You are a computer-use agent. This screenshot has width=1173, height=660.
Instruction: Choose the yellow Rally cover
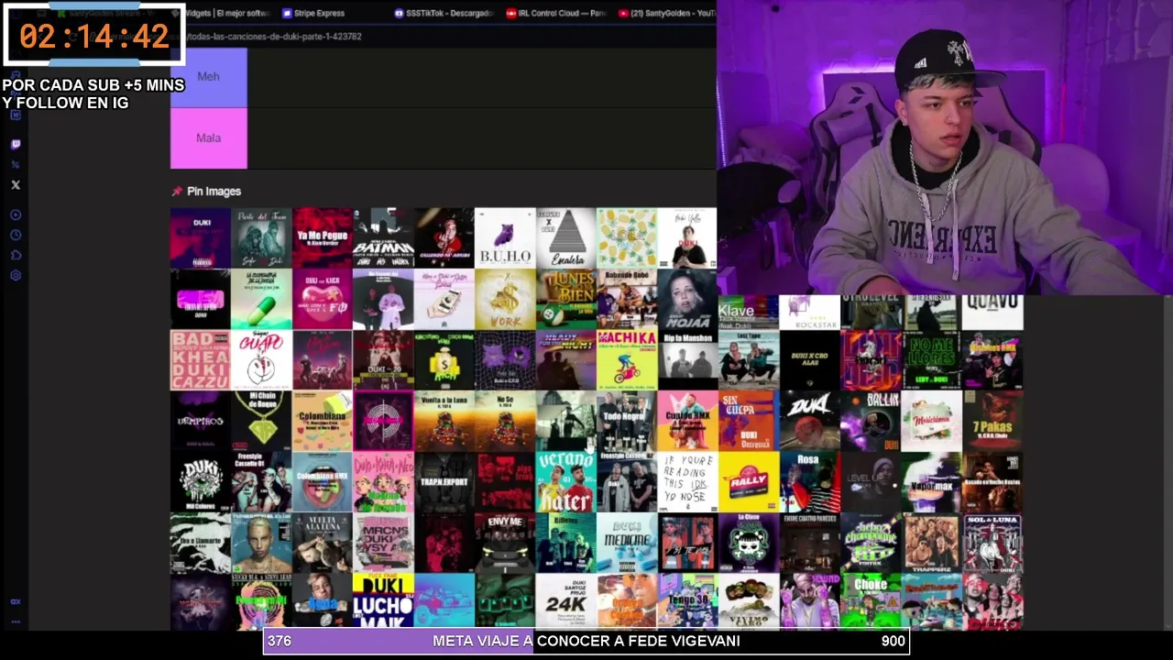748,482
